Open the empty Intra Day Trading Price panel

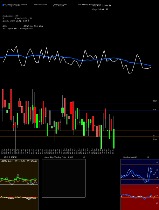pos(64,178)
